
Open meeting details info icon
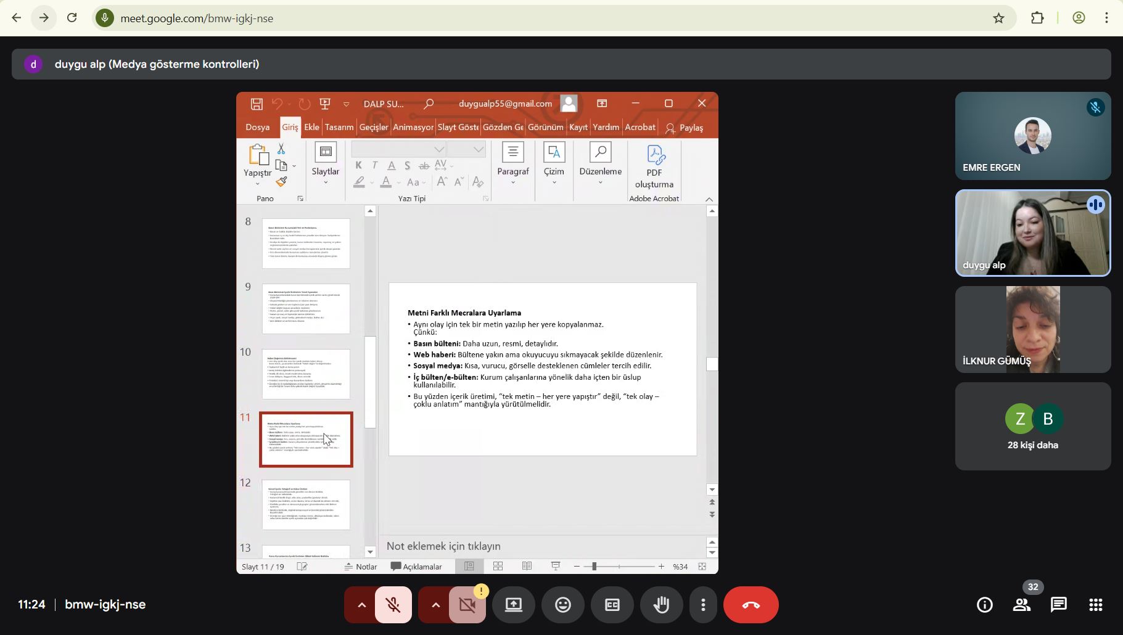[x=984, y=605]
